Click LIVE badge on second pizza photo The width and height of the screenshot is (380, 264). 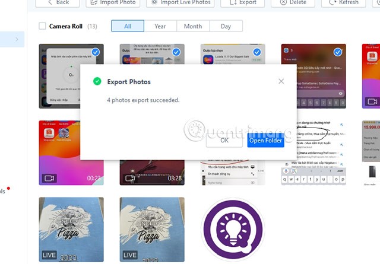click(x=129, y=255)
